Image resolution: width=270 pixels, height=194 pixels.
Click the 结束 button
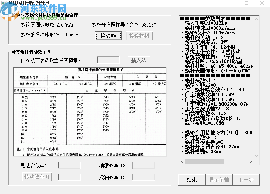192,180
